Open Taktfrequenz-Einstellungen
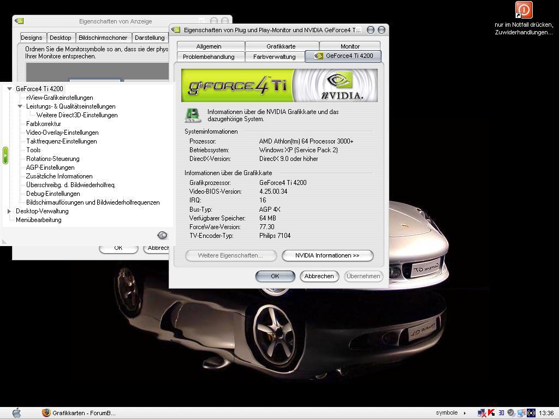 click(x=61, y=141)
